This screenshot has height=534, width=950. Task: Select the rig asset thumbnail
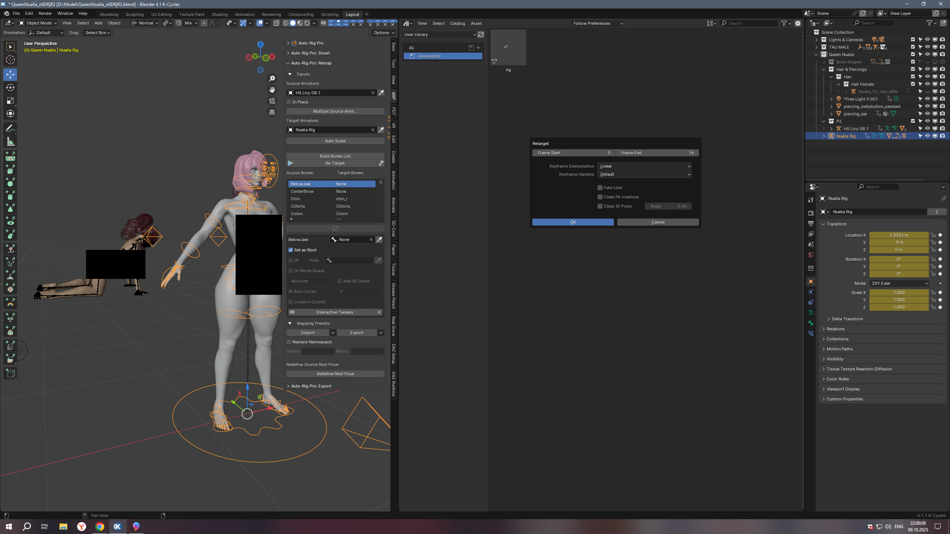point(508,47)
